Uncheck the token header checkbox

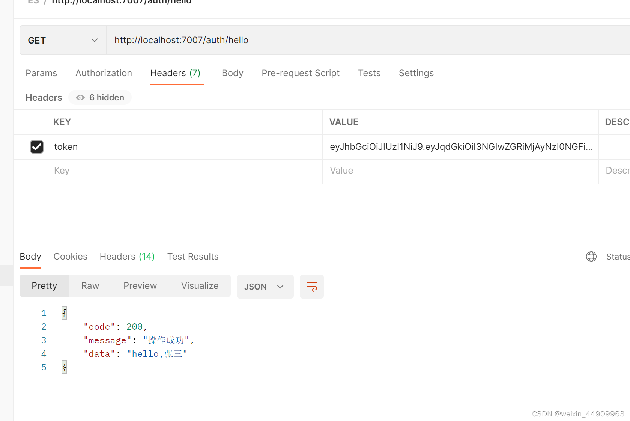click(37, 147)
